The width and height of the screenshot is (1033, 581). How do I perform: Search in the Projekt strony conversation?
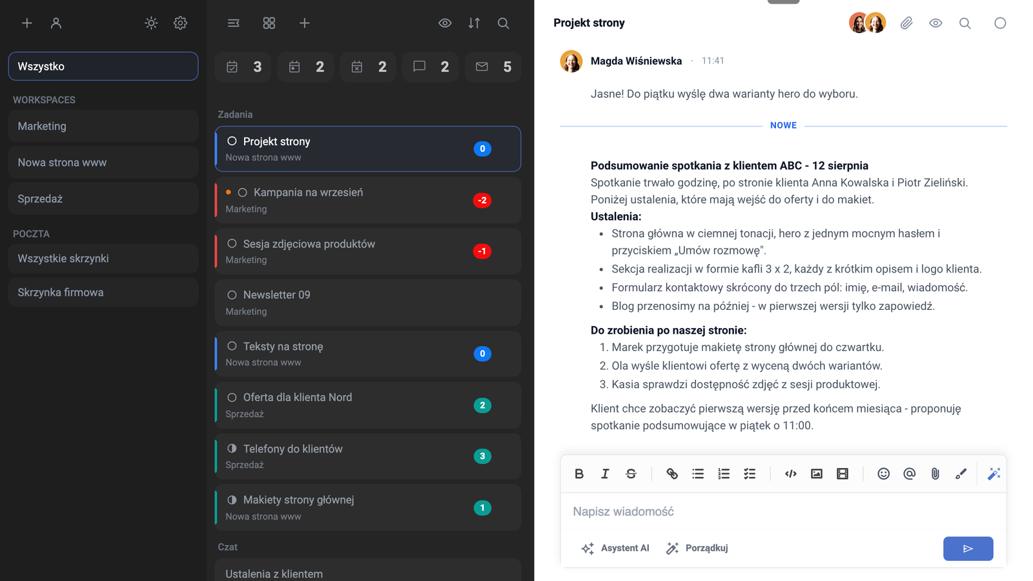965,23
